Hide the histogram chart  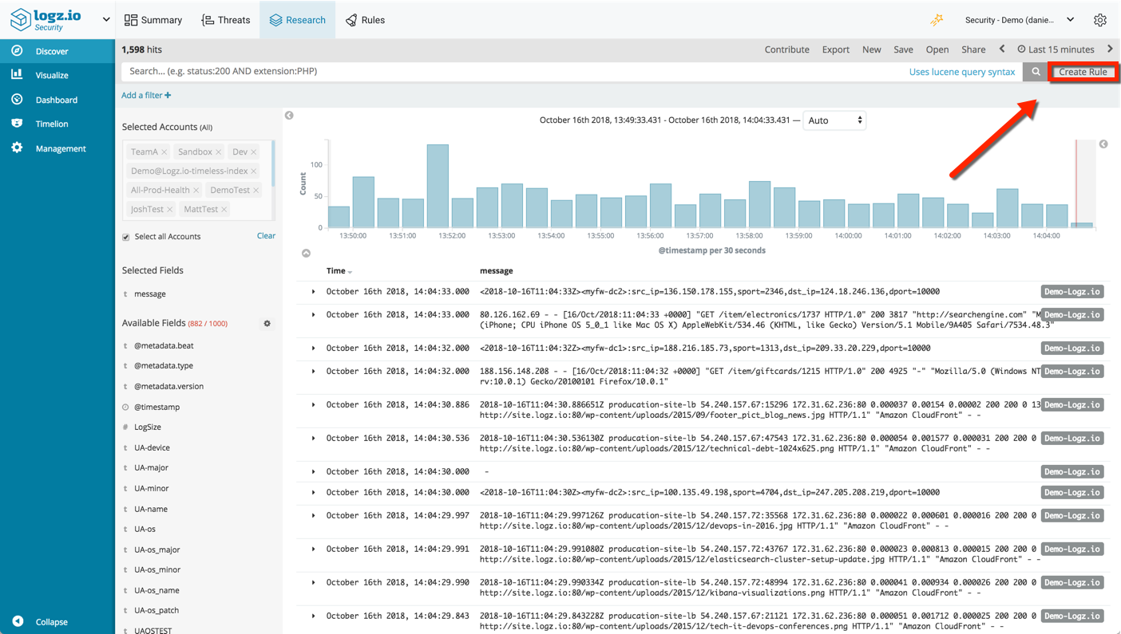[306, 253]
